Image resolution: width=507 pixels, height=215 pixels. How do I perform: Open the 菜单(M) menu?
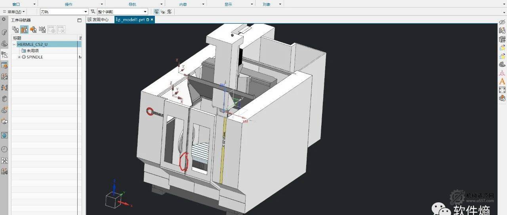click(x=14, y=12)
